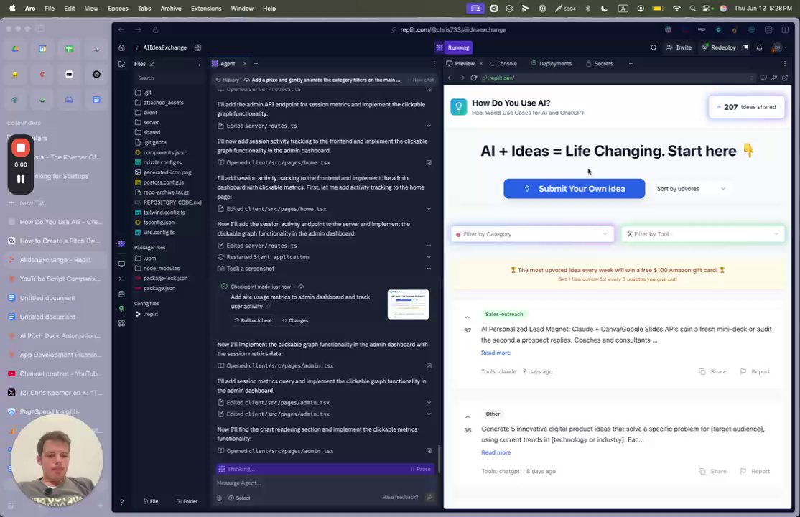Screen dimensions: 800x517
Task: Open the notifications bell
Action: click(x=759, y=47)
